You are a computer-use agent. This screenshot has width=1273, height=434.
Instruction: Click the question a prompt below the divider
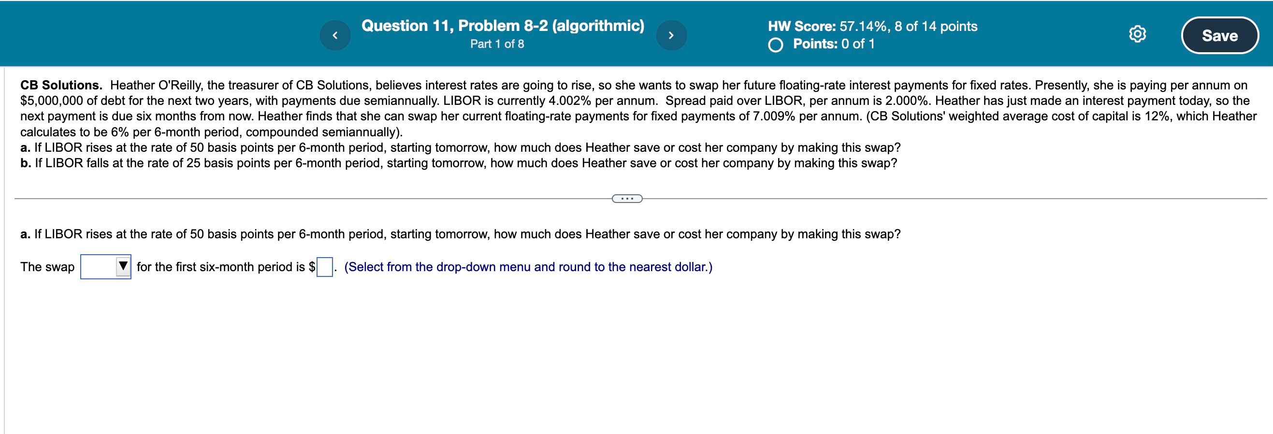point(461,234)
